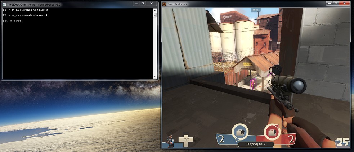Click the Team Fortress 2 title bar icon
The height and width of the screenshot is (152, 354).
pyautogui.click(x=164, y=4)
